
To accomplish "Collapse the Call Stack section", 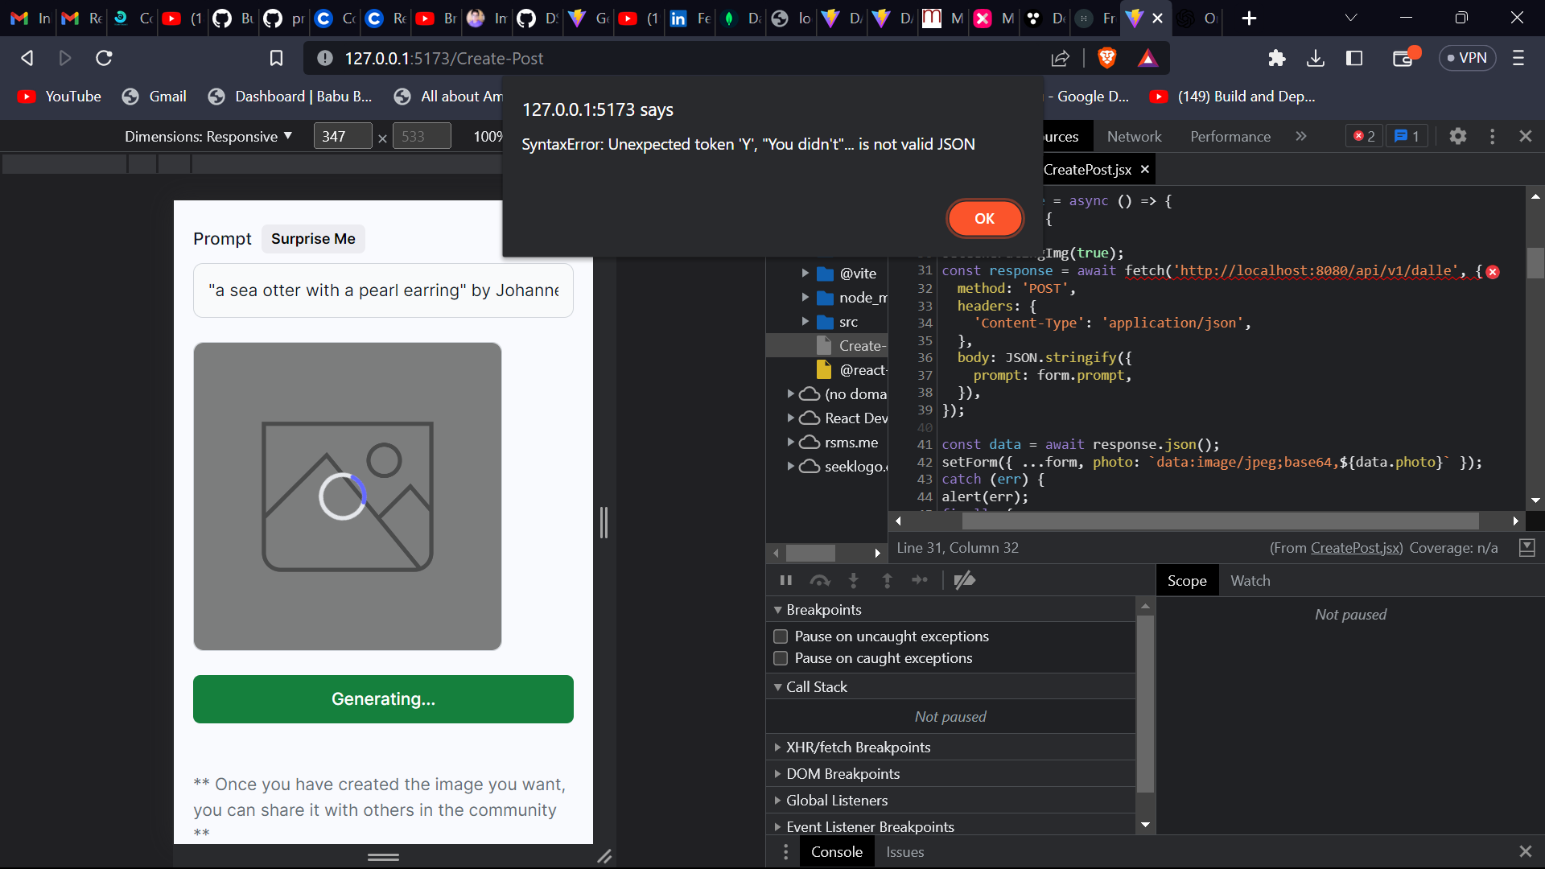I will tap(777, 686).
